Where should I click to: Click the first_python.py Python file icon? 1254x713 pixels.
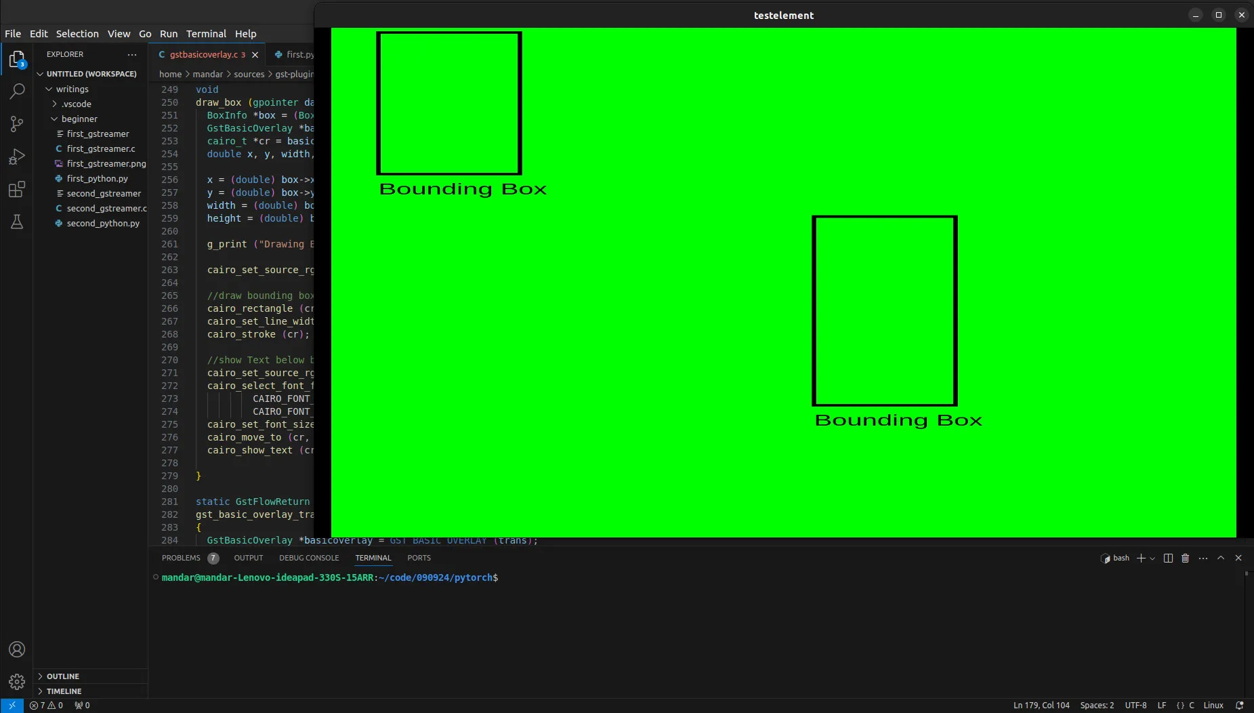tap(59, 178)
